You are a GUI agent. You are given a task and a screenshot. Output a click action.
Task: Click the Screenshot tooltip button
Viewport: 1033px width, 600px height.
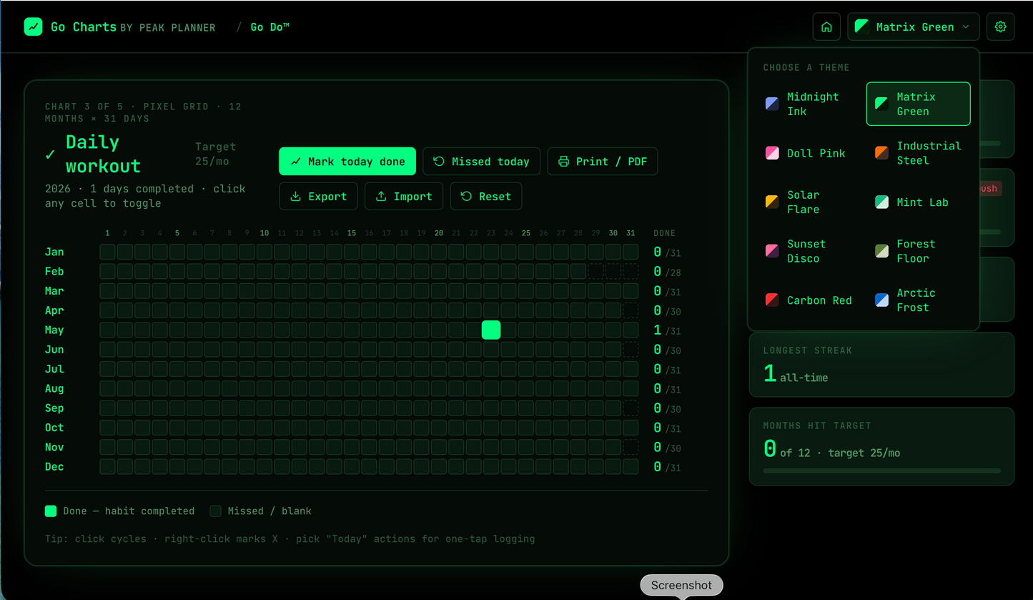point(681,585)
